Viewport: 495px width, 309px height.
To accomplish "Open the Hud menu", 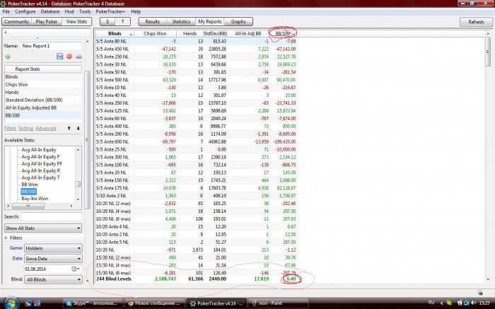I will 69,11.
